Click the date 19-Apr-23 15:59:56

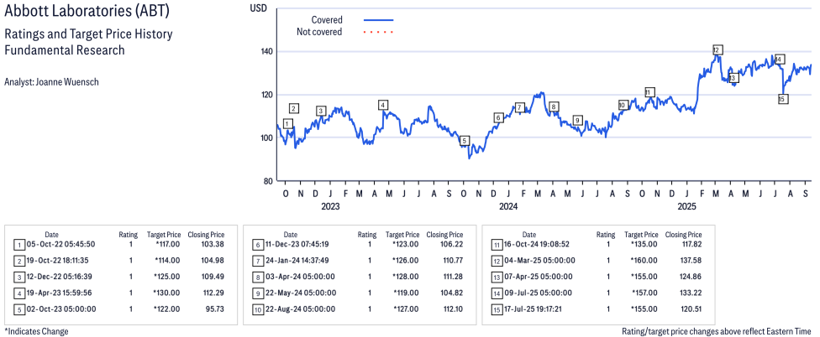coord(60,293)
